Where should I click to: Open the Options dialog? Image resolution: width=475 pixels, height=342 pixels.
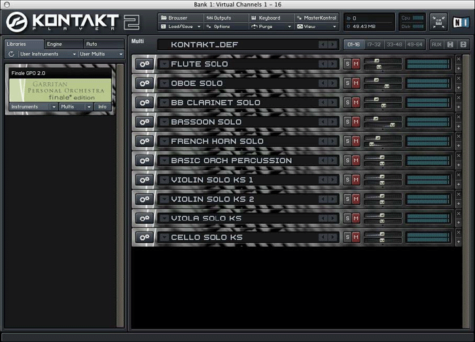click(226, 27)
